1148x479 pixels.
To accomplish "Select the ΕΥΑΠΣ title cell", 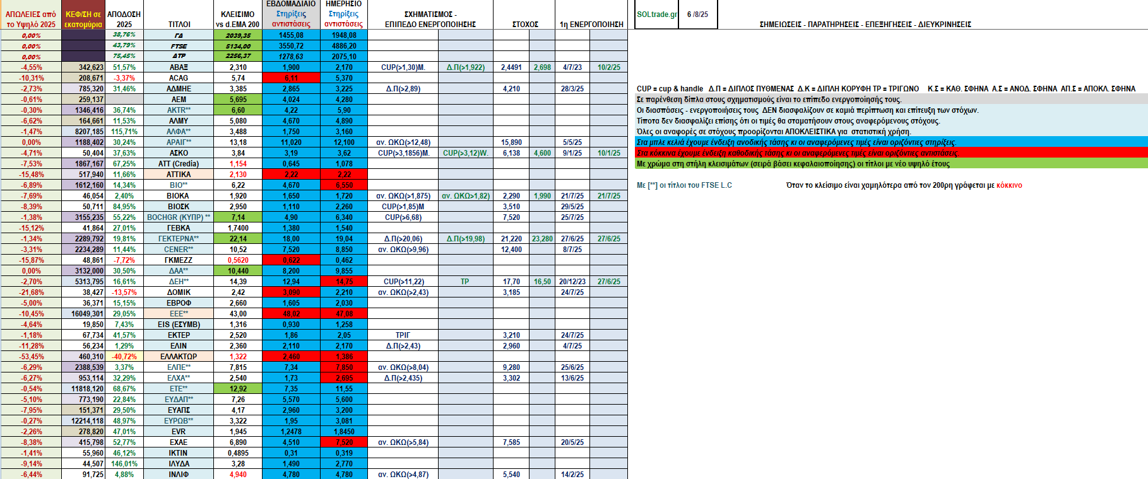I will pos(179,410).
